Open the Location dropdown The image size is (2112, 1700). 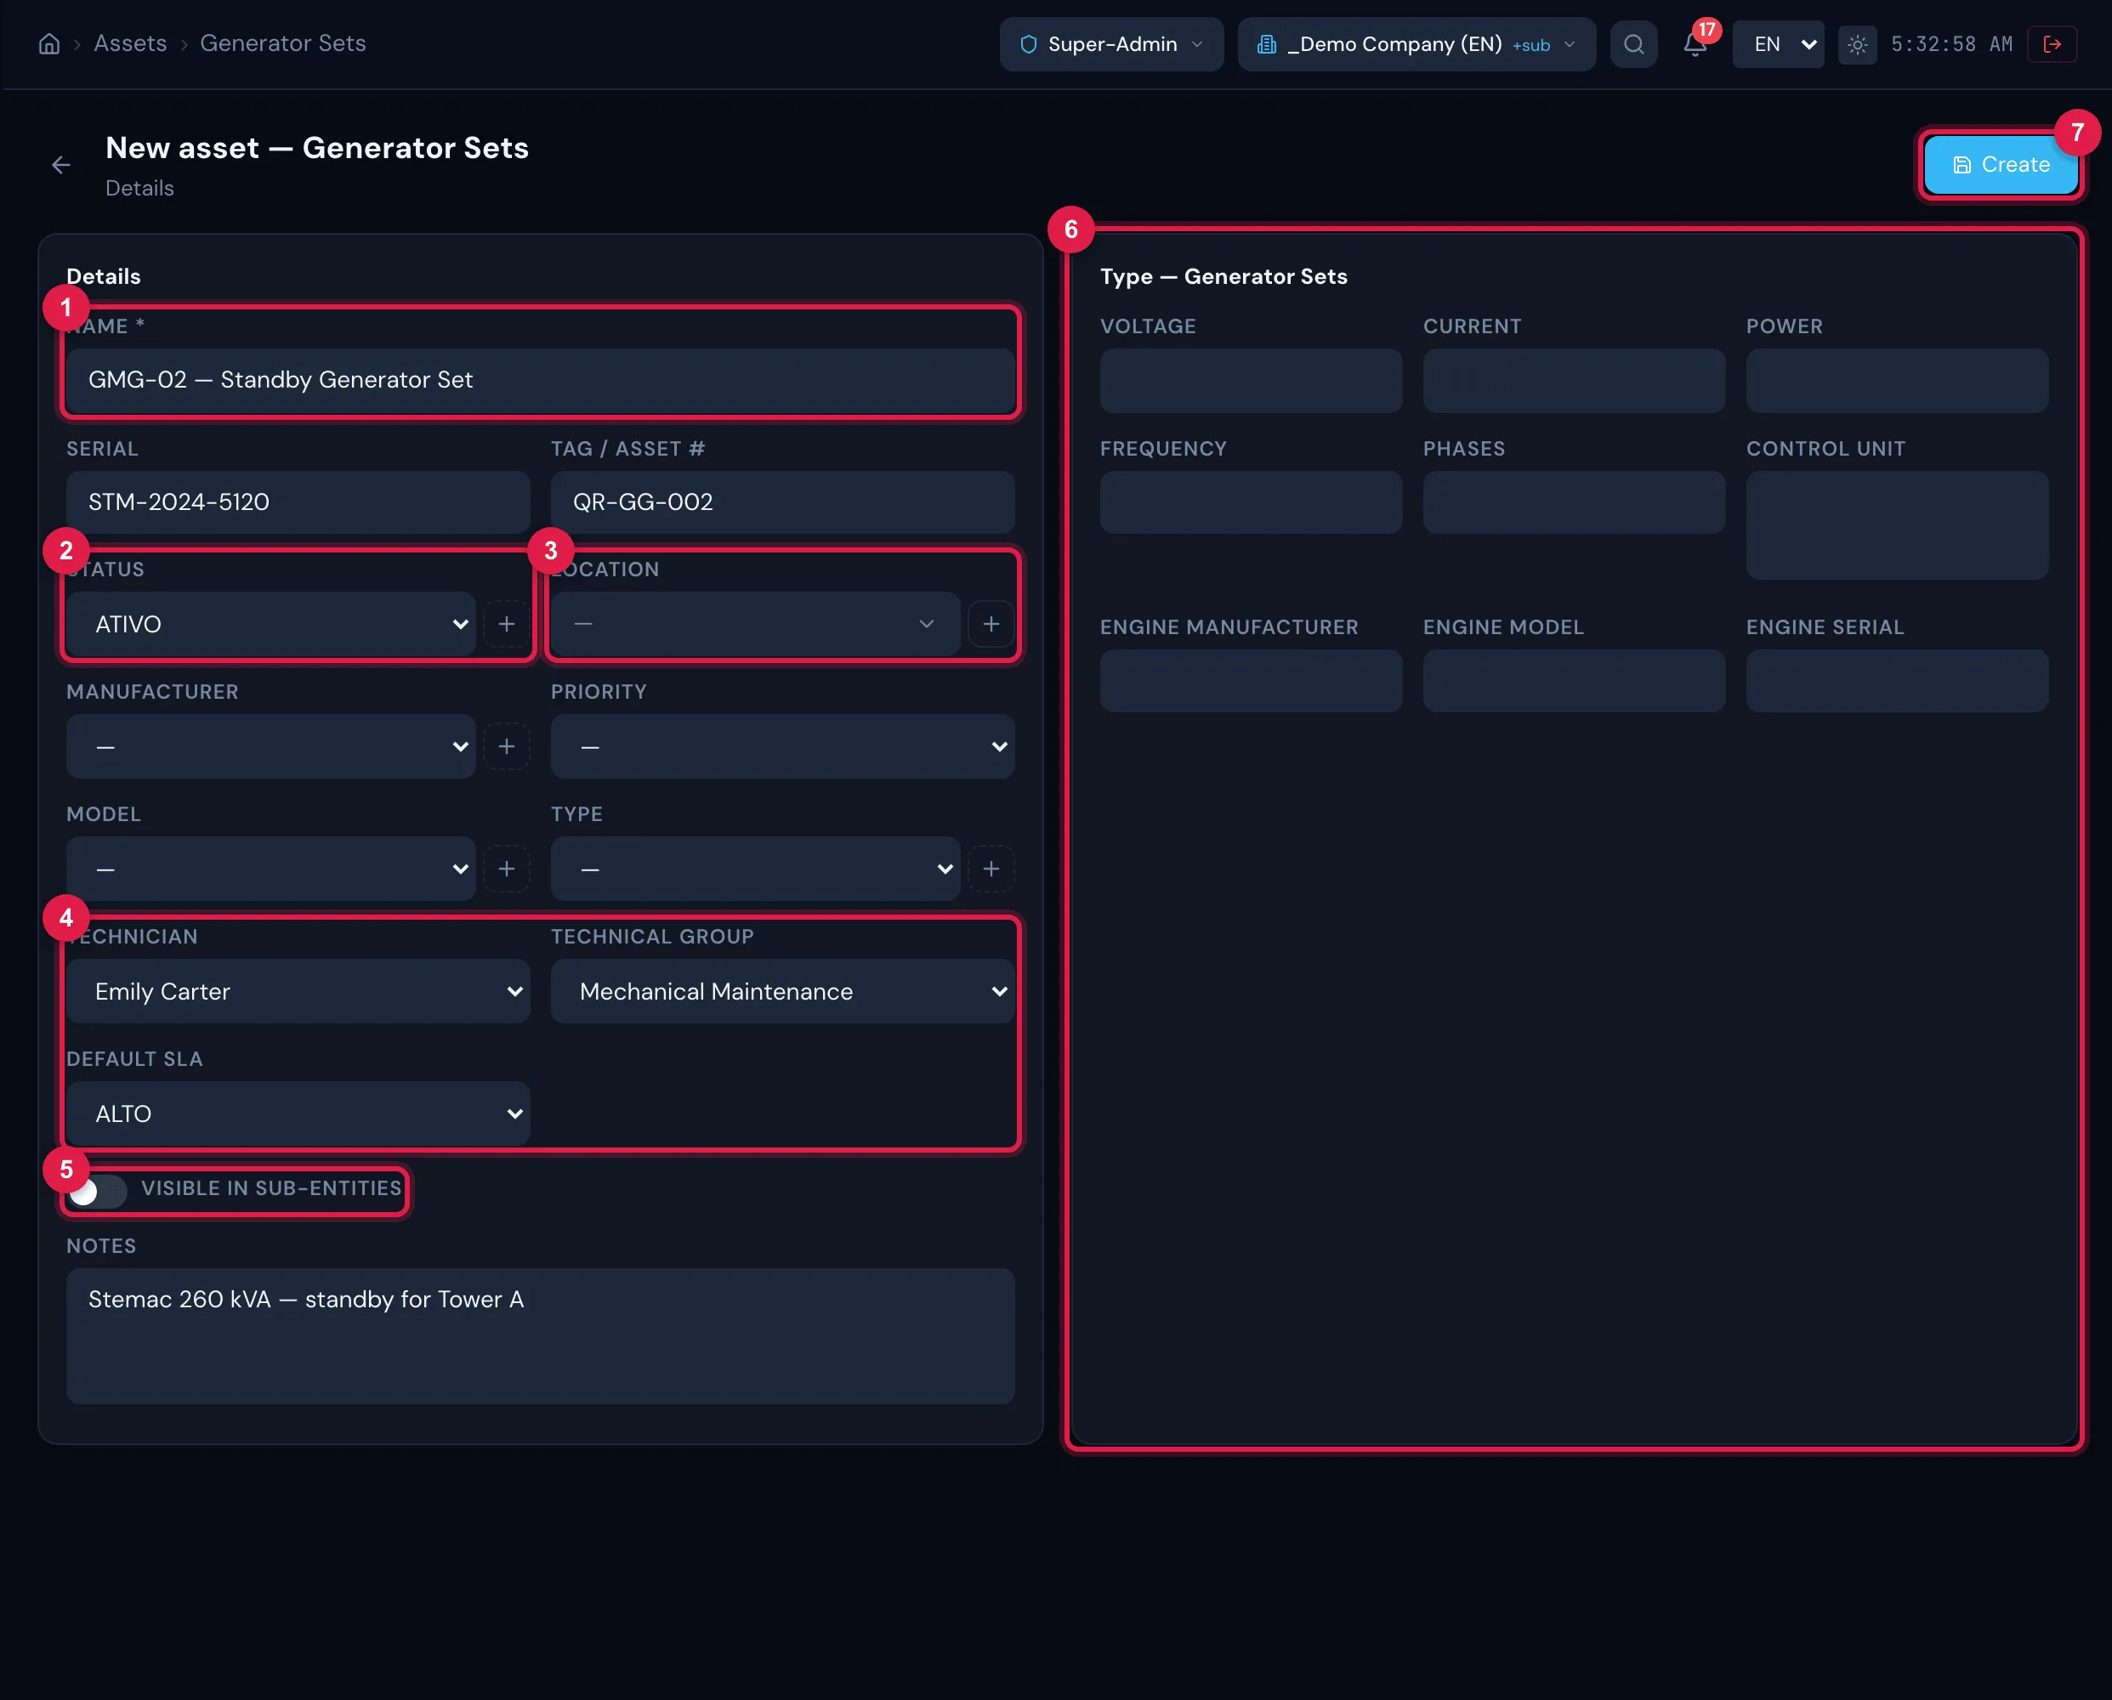[x=755, y=624]
